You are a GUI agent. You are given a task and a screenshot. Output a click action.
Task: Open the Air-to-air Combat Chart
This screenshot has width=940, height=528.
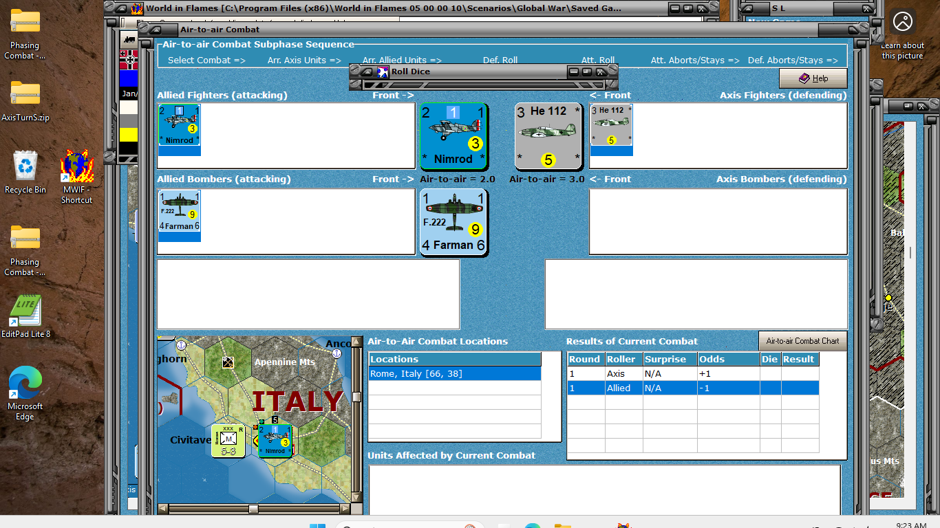802,341
